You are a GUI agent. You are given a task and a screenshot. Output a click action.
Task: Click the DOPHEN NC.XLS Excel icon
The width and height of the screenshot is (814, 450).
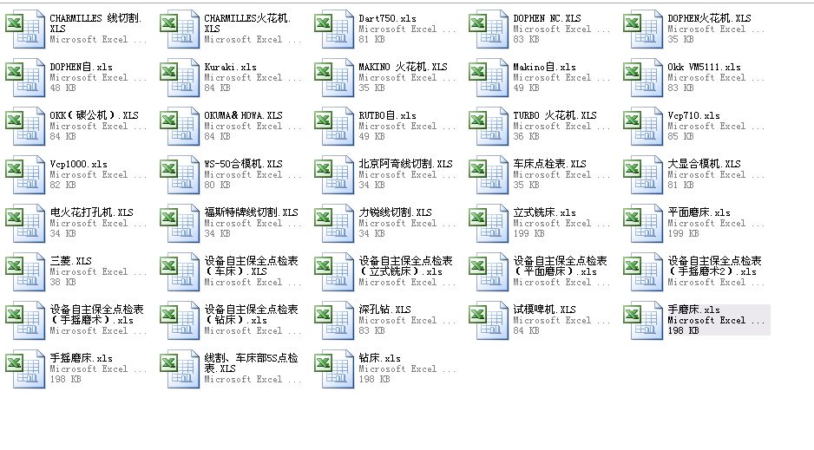click(488, 29)
